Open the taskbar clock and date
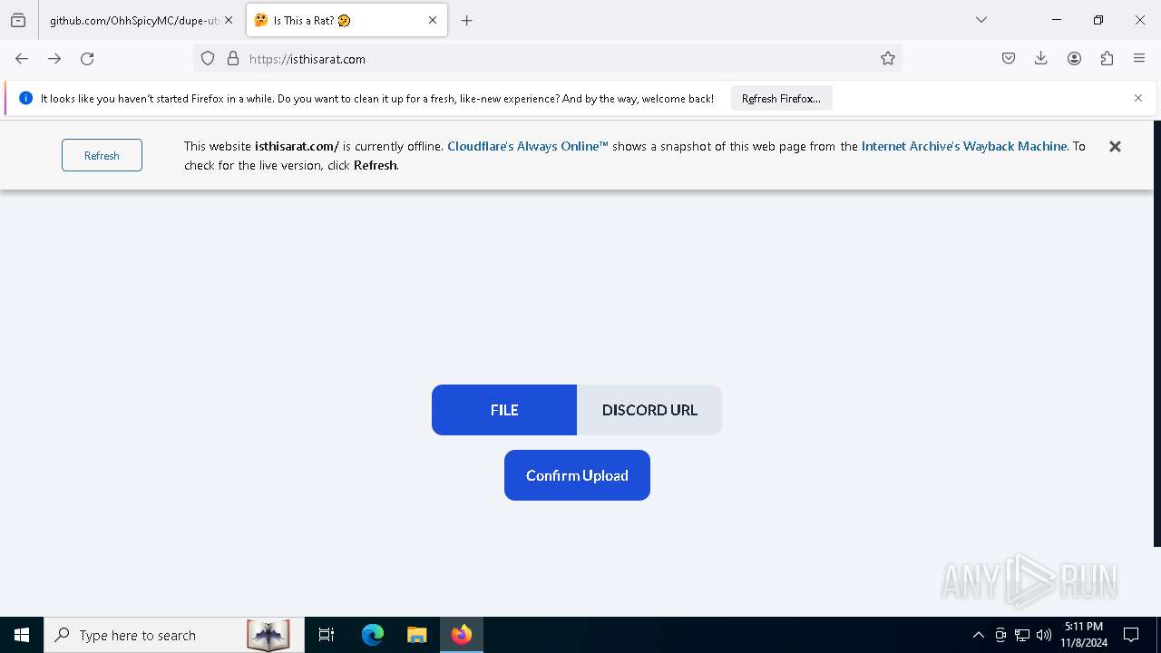 pyautogui.click(x=1084, y=635)
